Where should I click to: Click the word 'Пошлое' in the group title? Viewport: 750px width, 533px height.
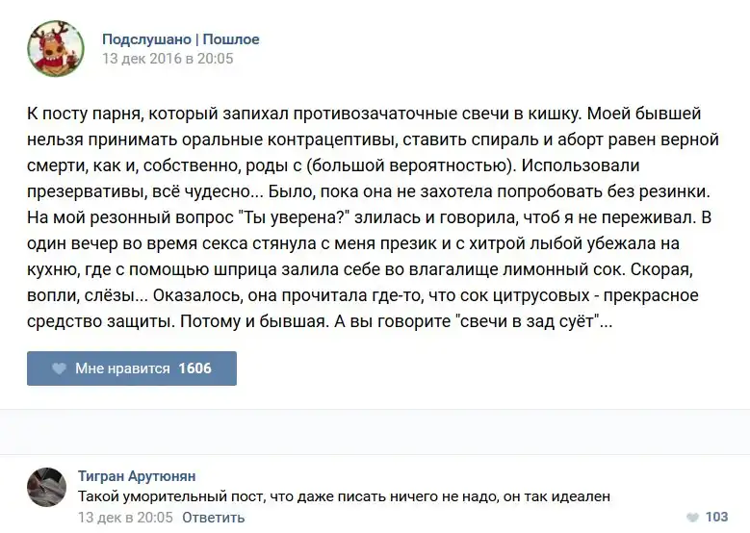(x=231, y=39)
